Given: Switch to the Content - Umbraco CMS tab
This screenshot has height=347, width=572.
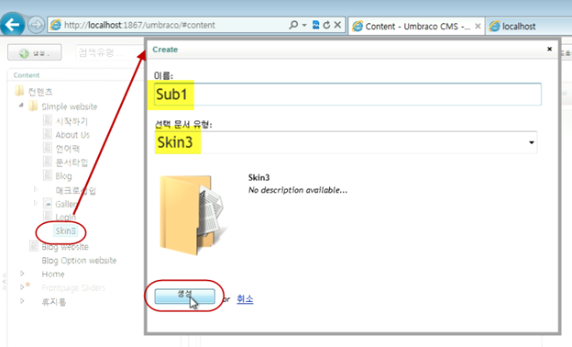Looking at the screenshot, I should click(x=416, y=26).
